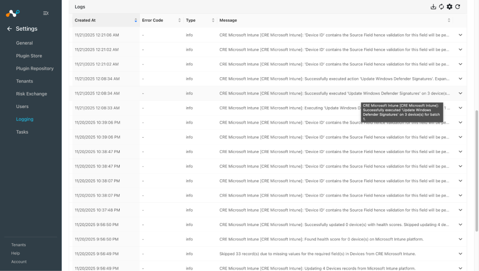Open General settings
The image size is (479, 271).
click(x=24, y=43)
